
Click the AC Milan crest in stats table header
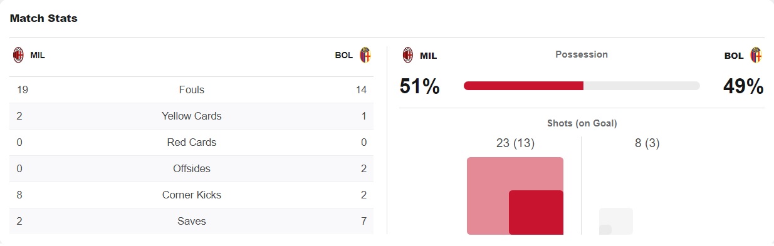click(x=18, y=55)
